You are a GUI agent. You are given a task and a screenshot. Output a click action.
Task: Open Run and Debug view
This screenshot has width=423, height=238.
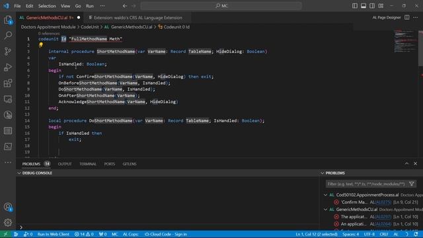(8, 67)
